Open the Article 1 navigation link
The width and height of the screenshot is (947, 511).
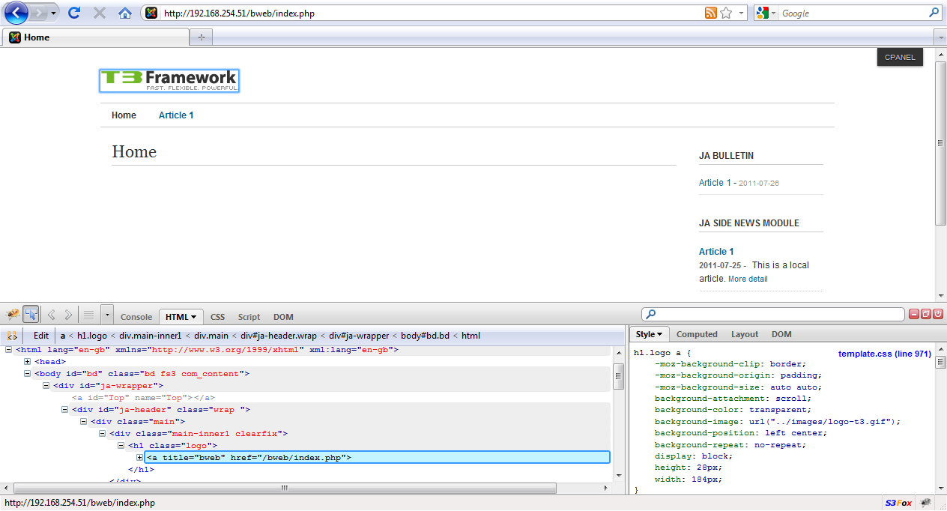(176, 115)
